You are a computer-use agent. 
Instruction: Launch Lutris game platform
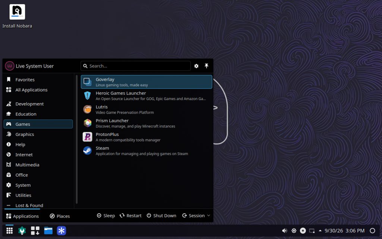[x=146, y=109]
